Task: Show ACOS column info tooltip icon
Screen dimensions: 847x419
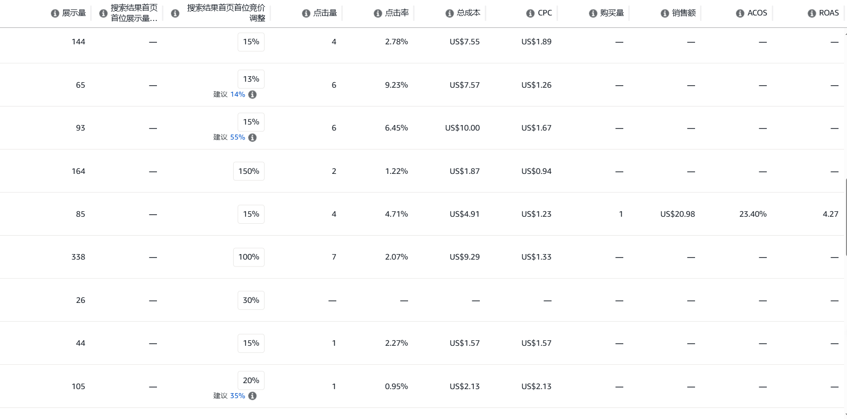Action: (740, 13)
